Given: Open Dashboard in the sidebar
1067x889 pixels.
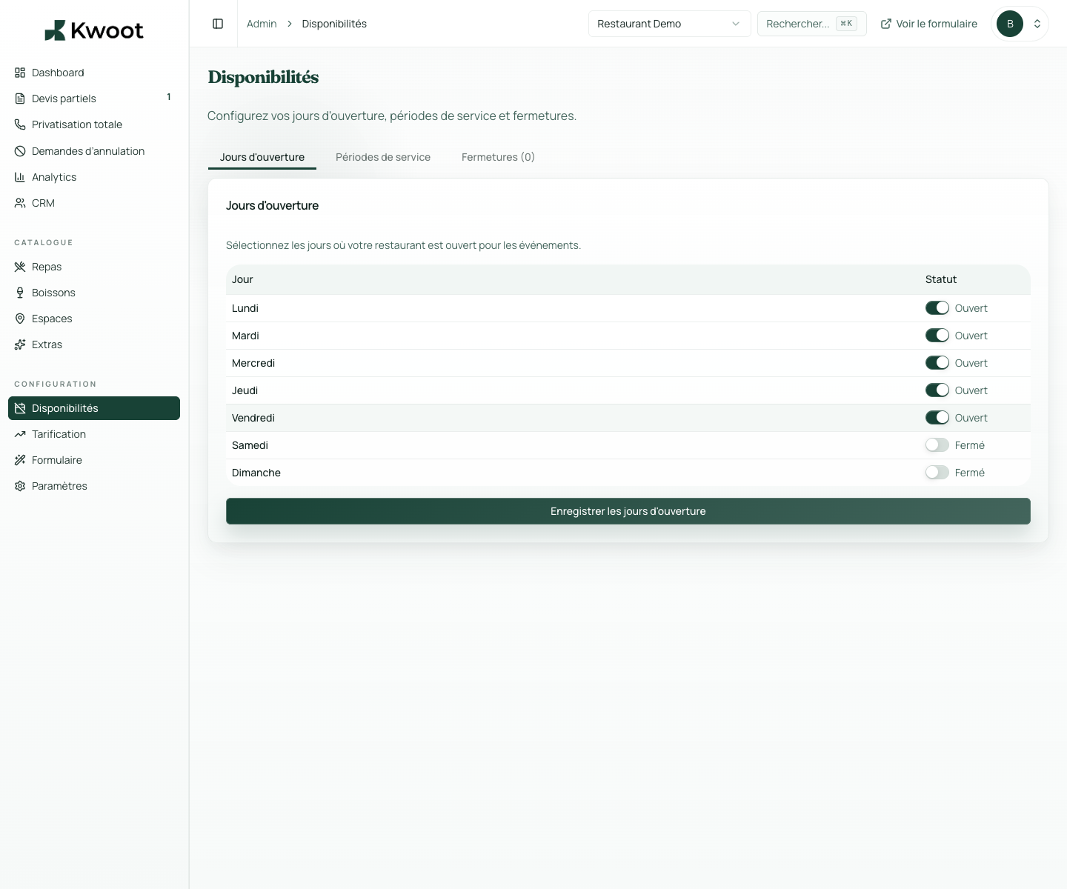Looking at the screenshot, I should click(x=94, y=73).
